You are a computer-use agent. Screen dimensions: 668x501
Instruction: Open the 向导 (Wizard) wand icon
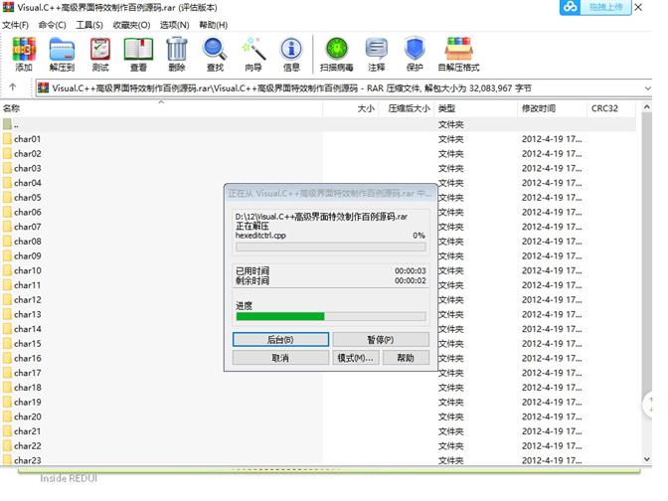pos(253,50)
